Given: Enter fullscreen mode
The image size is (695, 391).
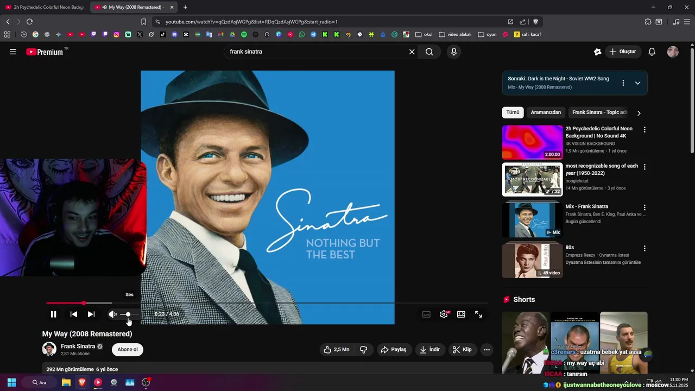Looking at the screenshot, I should [x=478, y=314].
